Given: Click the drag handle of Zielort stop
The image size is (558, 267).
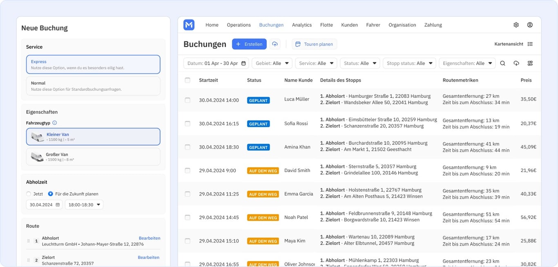Looking at the screenshot, I should (28, 260).
